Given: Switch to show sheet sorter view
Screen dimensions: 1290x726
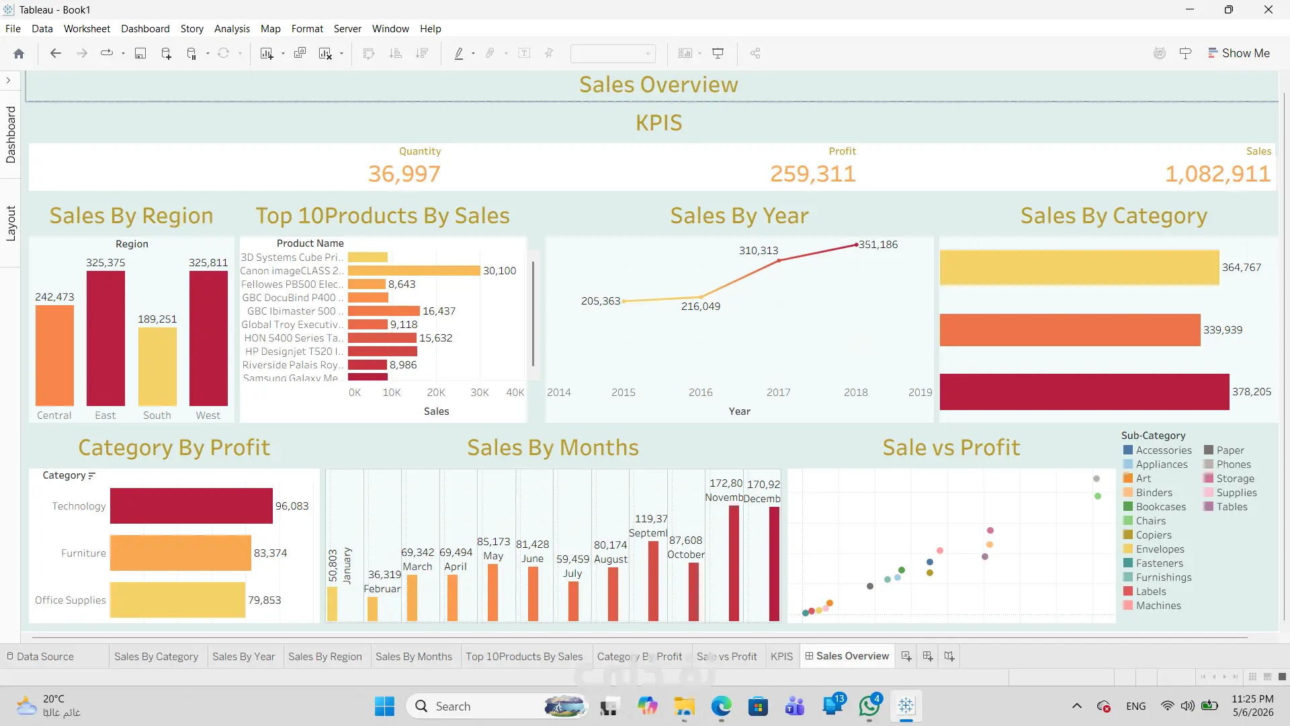Looking at the screenshot, I should pos(1252,677).
